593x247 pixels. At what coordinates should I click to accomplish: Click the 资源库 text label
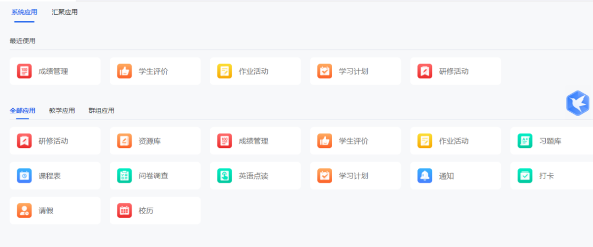(150, 141)
